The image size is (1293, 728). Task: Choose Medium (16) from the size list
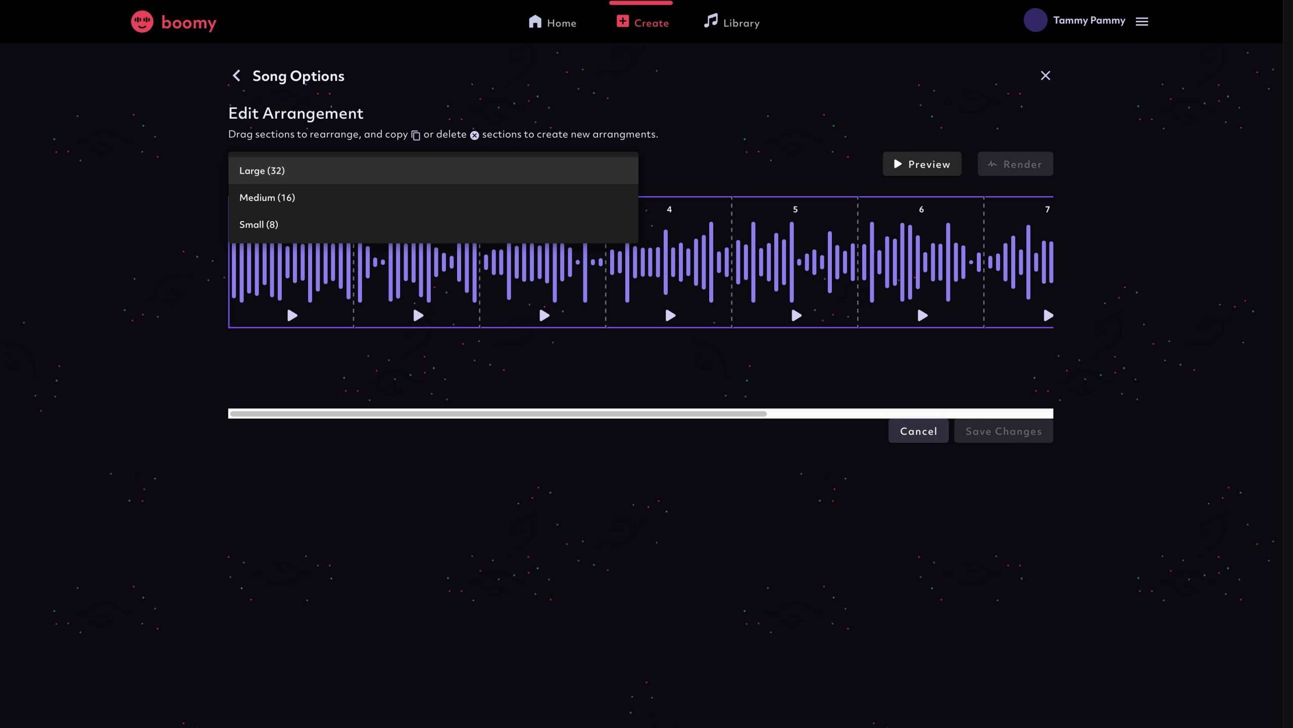pos(267,198)
